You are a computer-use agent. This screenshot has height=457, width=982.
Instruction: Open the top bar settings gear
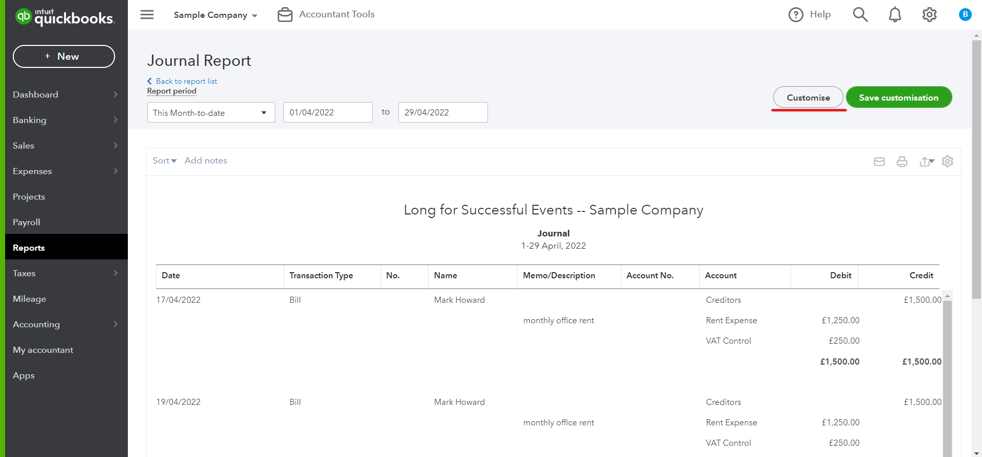[929, 14]
